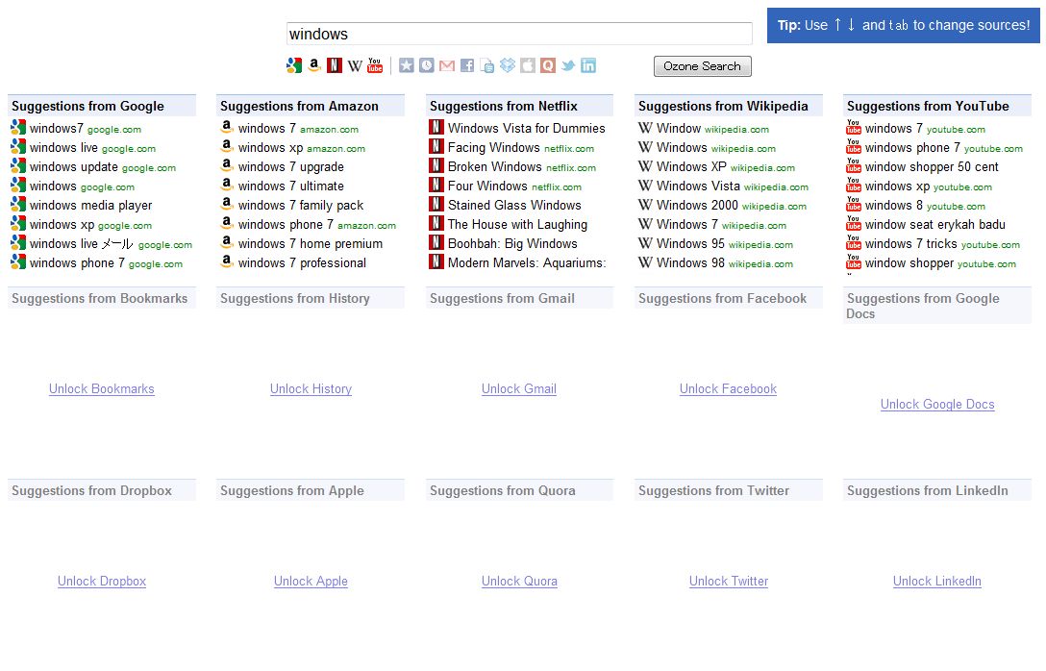Click the 'Suggestions from Netflix' column header
The height and width of the screenshot is (671, 1046).
(519, 106)
